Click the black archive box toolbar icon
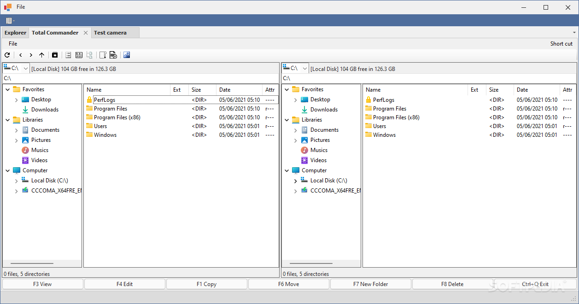This screenshot has width=579, height=304. pos(55,55)
